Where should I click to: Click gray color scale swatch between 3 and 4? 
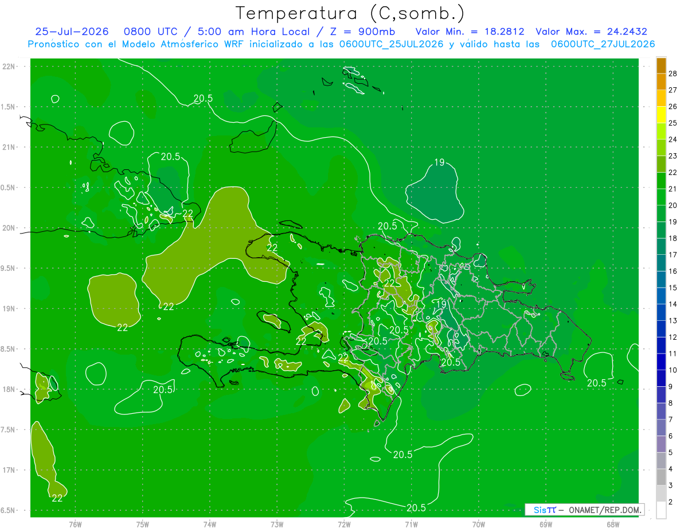[x=661, y=477]
